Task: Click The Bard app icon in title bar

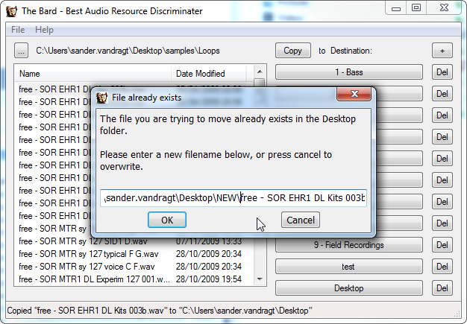Action: pos(11,11)
